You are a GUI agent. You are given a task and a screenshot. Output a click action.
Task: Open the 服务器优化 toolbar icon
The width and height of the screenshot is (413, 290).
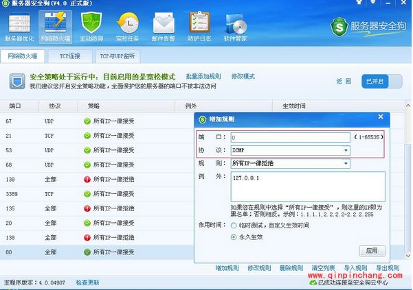coord(21,28)
